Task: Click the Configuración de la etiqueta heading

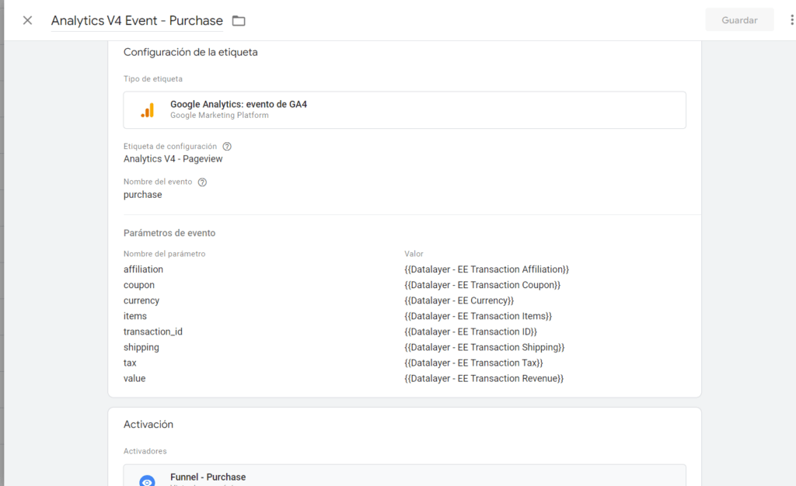Action: pyautogui.click(x=190, y=52)
